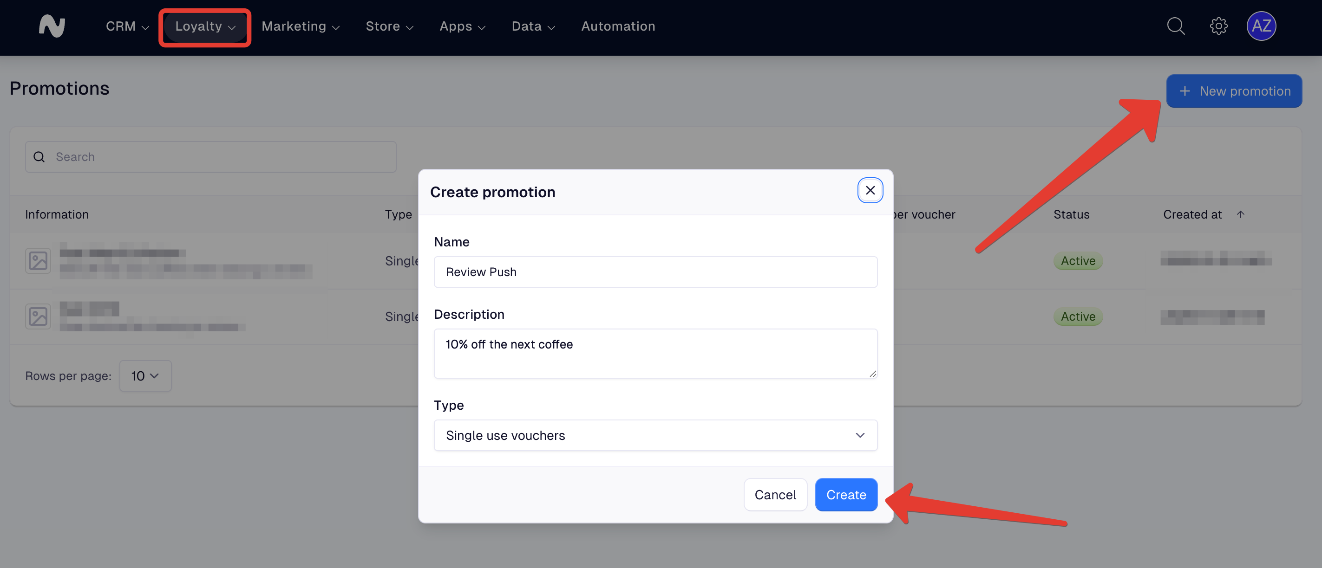
Task: Open the Loyalty menu
Action: pos(205,26)
